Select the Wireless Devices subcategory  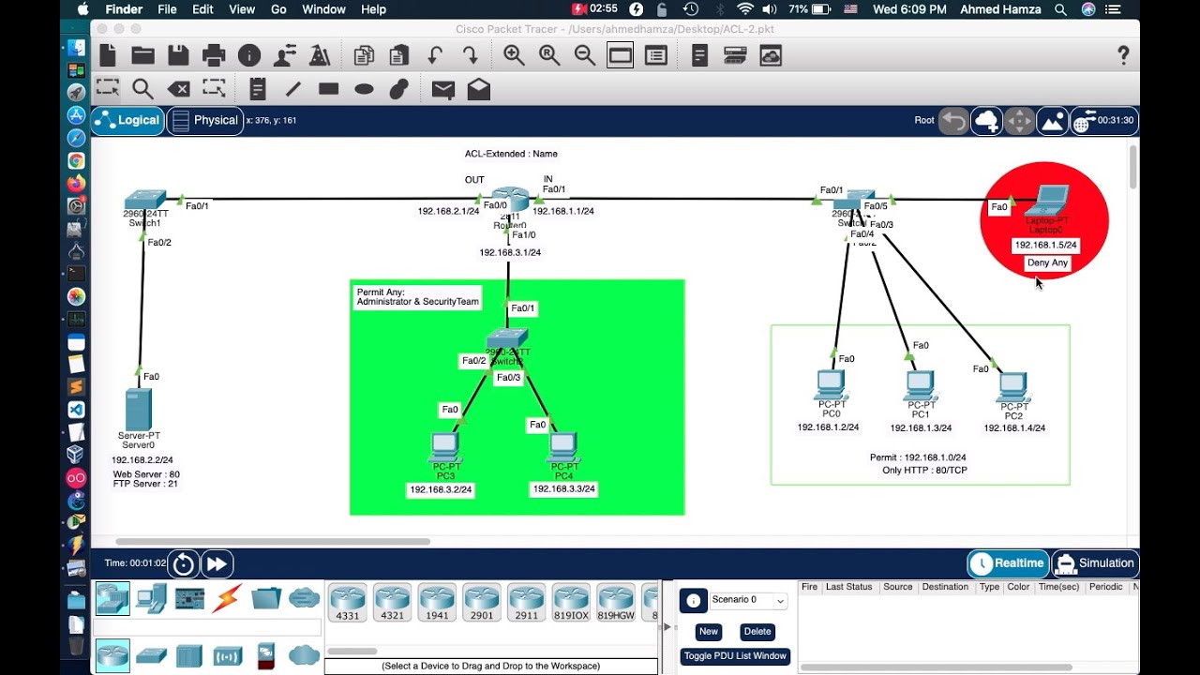227,655
